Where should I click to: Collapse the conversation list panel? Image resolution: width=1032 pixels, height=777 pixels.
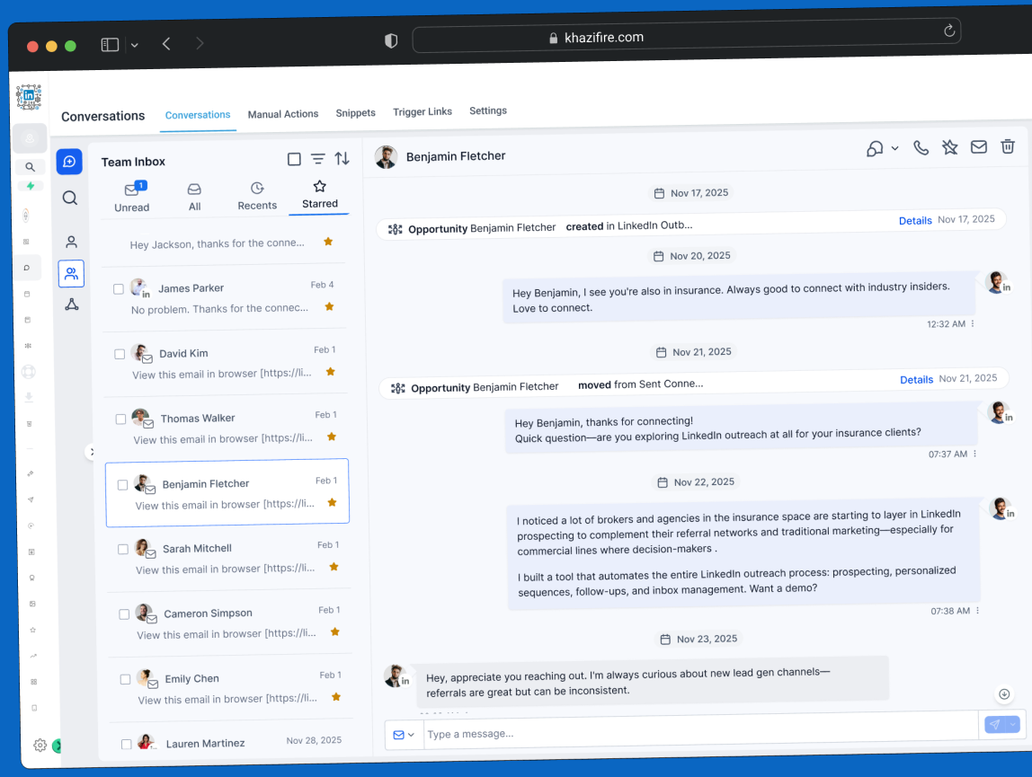click(x=93, y=452)
